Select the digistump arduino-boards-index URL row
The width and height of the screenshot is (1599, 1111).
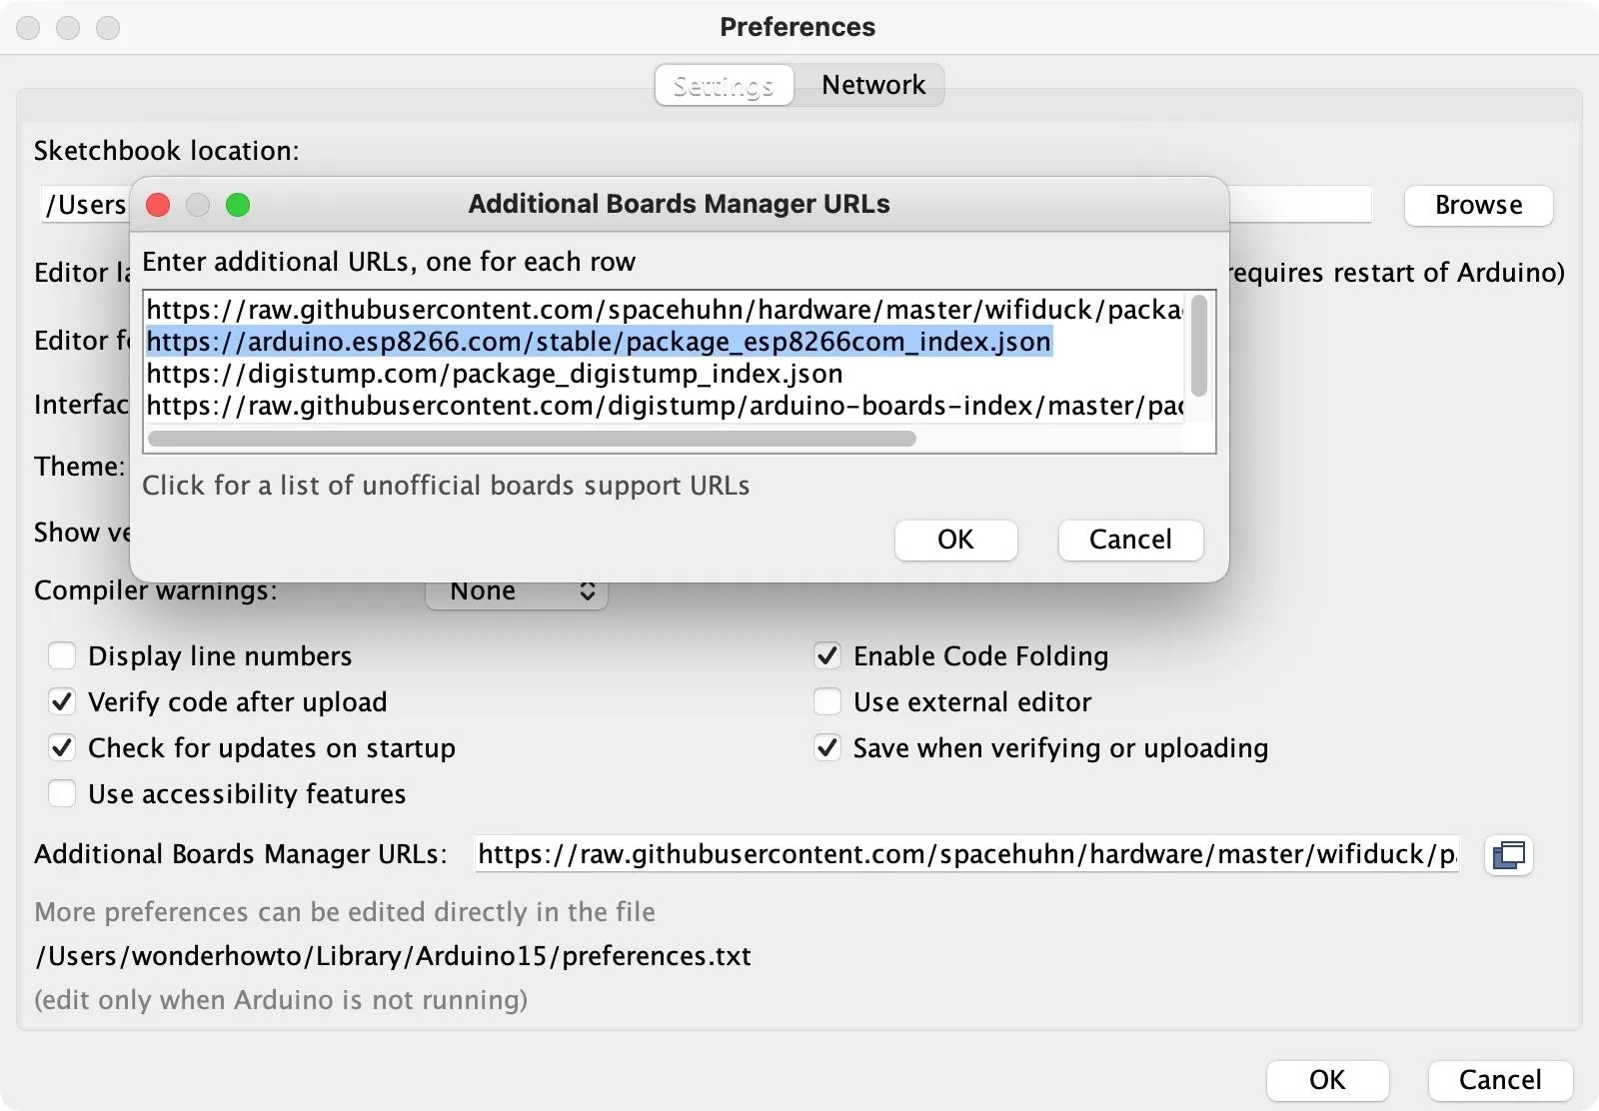(x=665, y=406)
